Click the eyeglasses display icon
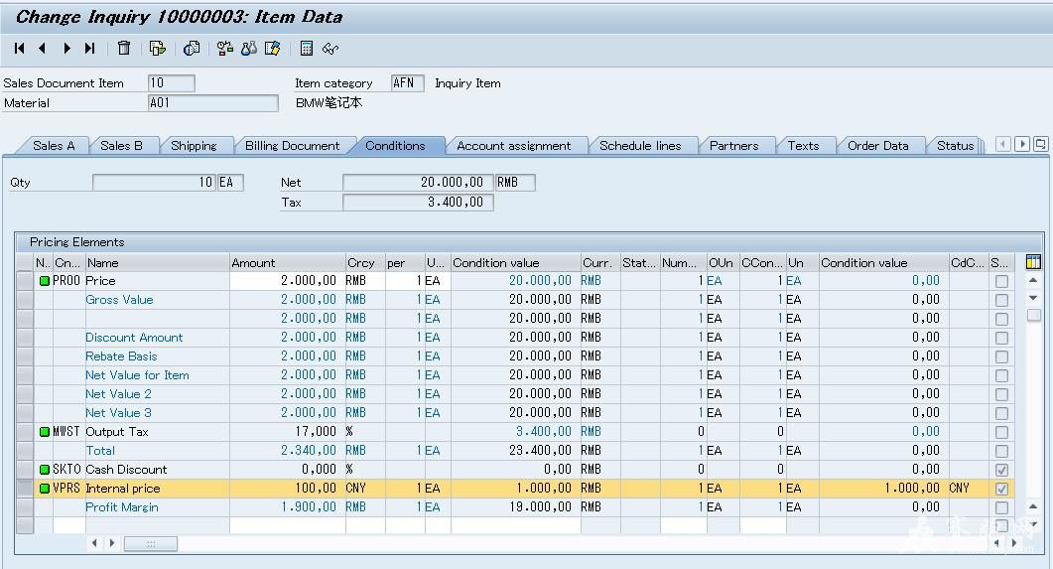Viewport: 1053px width, 569px height. 330,49
